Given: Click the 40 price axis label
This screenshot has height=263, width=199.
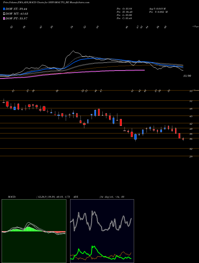Looking at the screenshot, I should pos(191,129).
